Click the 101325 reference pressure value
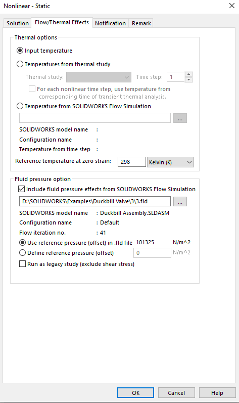239x403 pixels. [145, 242]
